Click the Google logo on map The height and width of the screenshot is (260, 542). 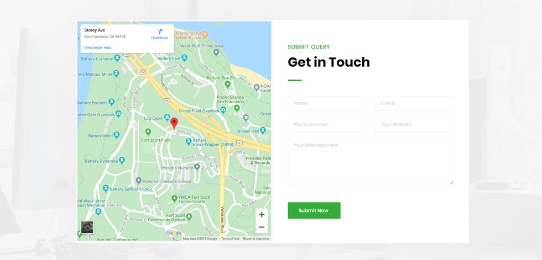pyautogui.click(x=174, y=233)
